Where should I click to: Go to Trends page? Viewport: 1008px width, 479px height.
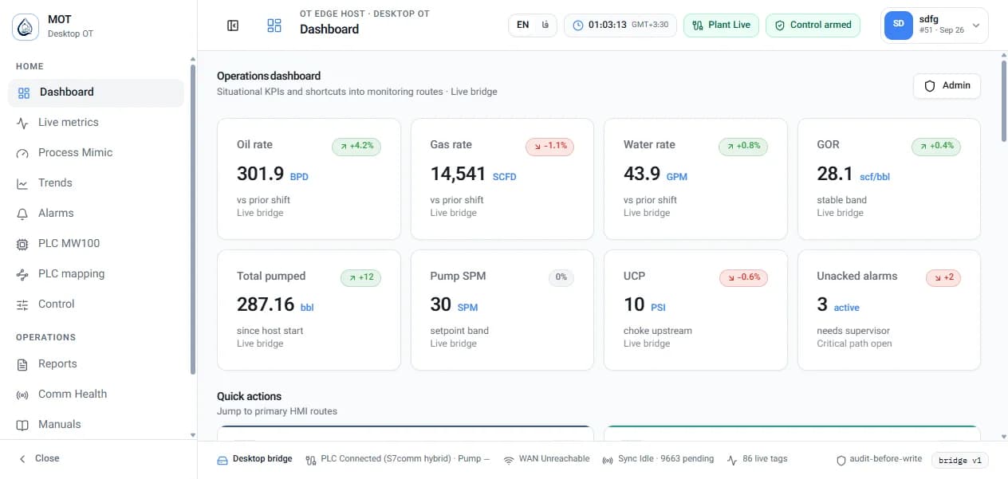pyautogui.click(x=96, y=183)
